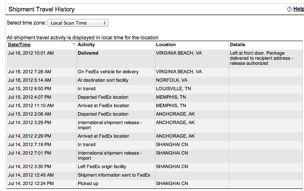This screenshot has width=304, height=191.
Task: Click the Activity column header
Action: click(x=86, y=44)
